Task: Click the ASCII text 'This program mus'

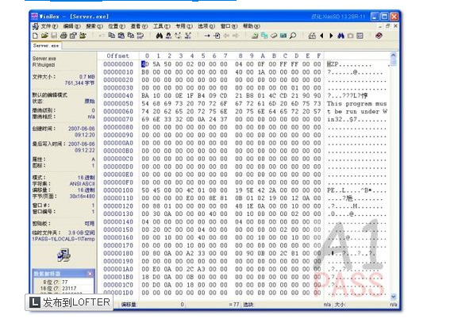Action: (x=356, y=104)
